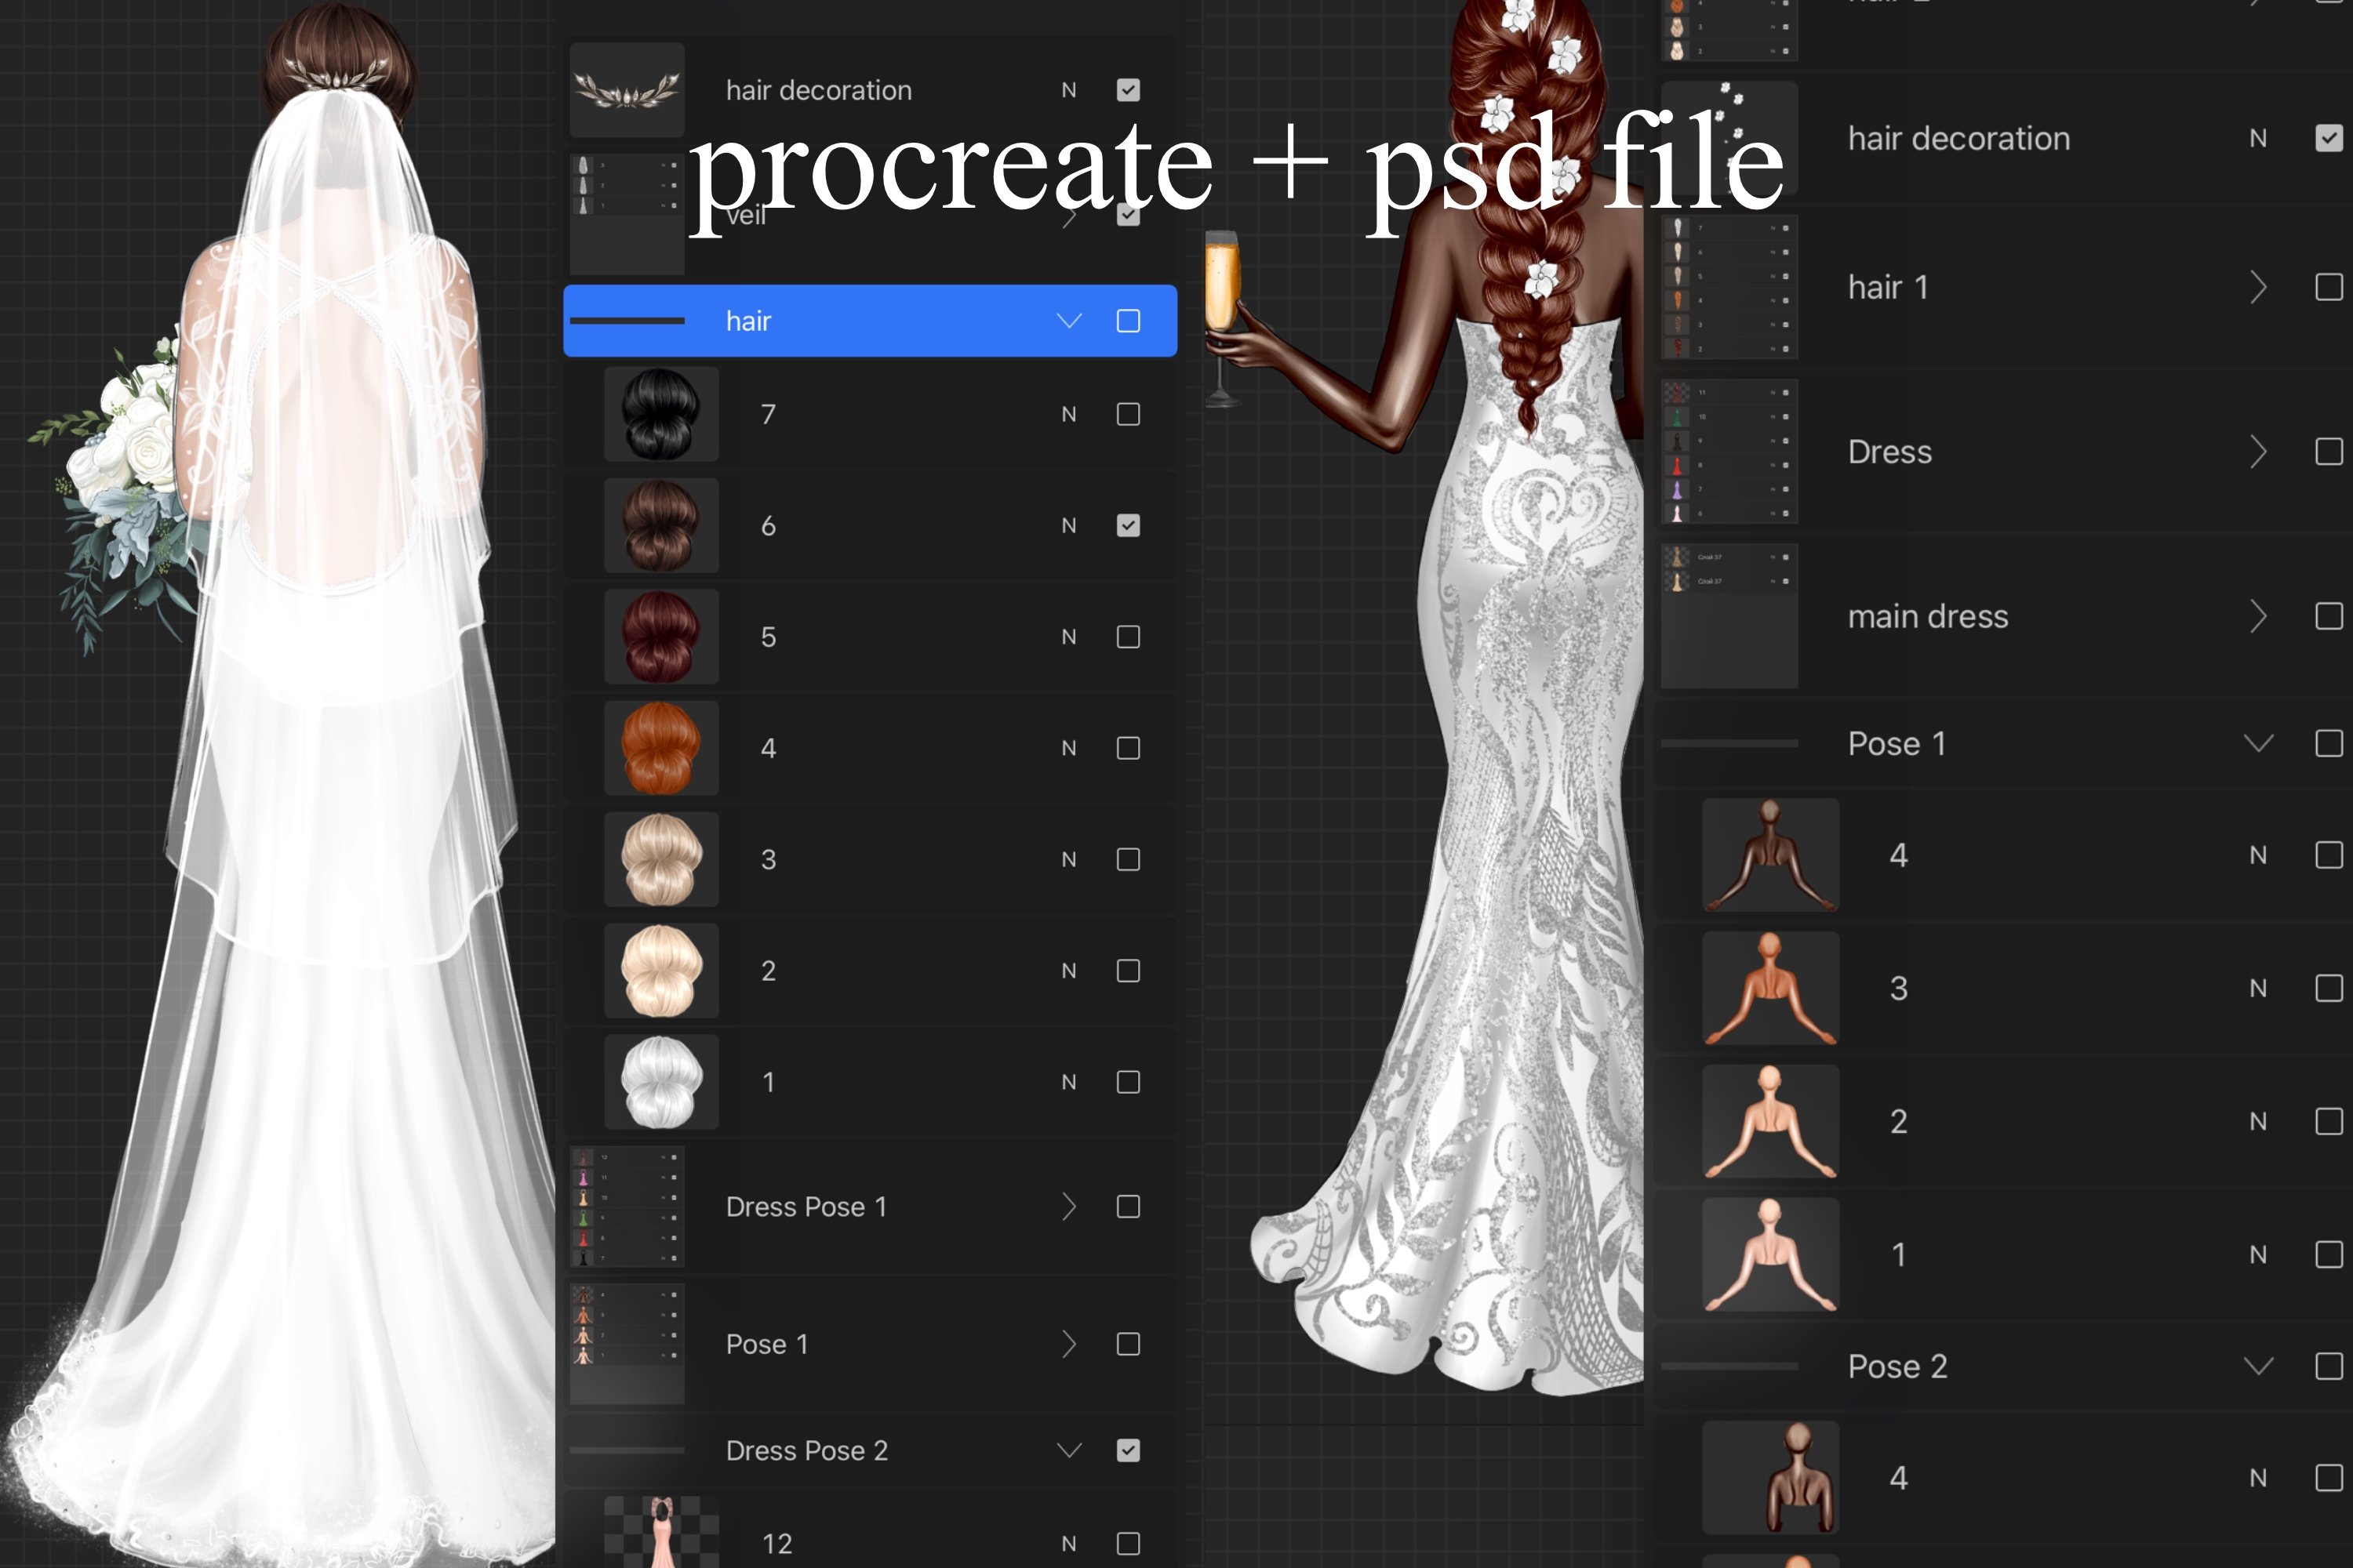Enable the hair 1 group checkbox

click(x=2329, y=287)
